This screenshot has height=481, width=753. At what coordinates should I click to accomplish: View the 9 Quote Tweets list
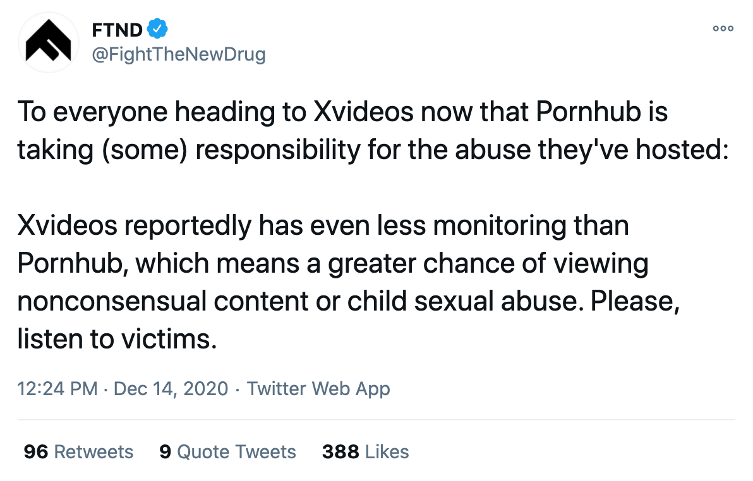coord(227,452)
